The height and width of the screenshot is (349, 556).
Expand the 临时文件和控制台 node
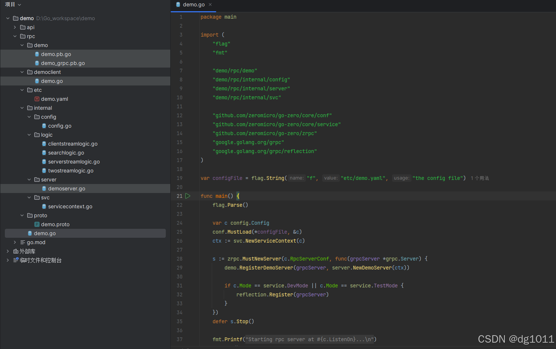click(8, 260)
